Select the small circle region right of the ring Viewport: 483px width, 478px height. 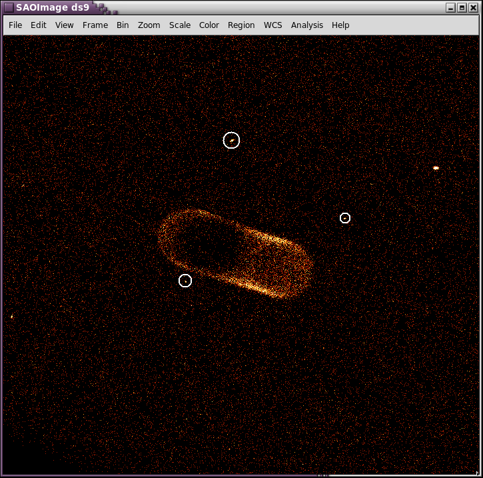click(x=345, y=218)
